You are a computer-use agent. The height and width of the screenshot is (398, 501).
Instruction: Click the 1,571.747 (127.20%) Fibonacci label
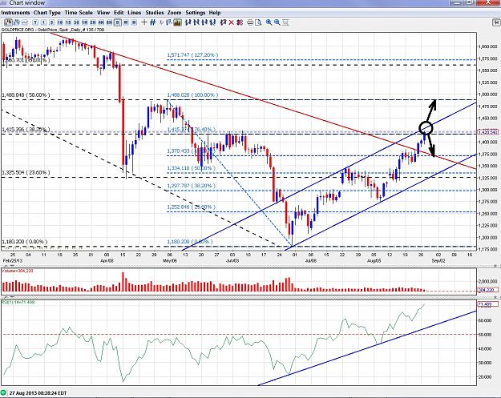click(x=192, y=55)
